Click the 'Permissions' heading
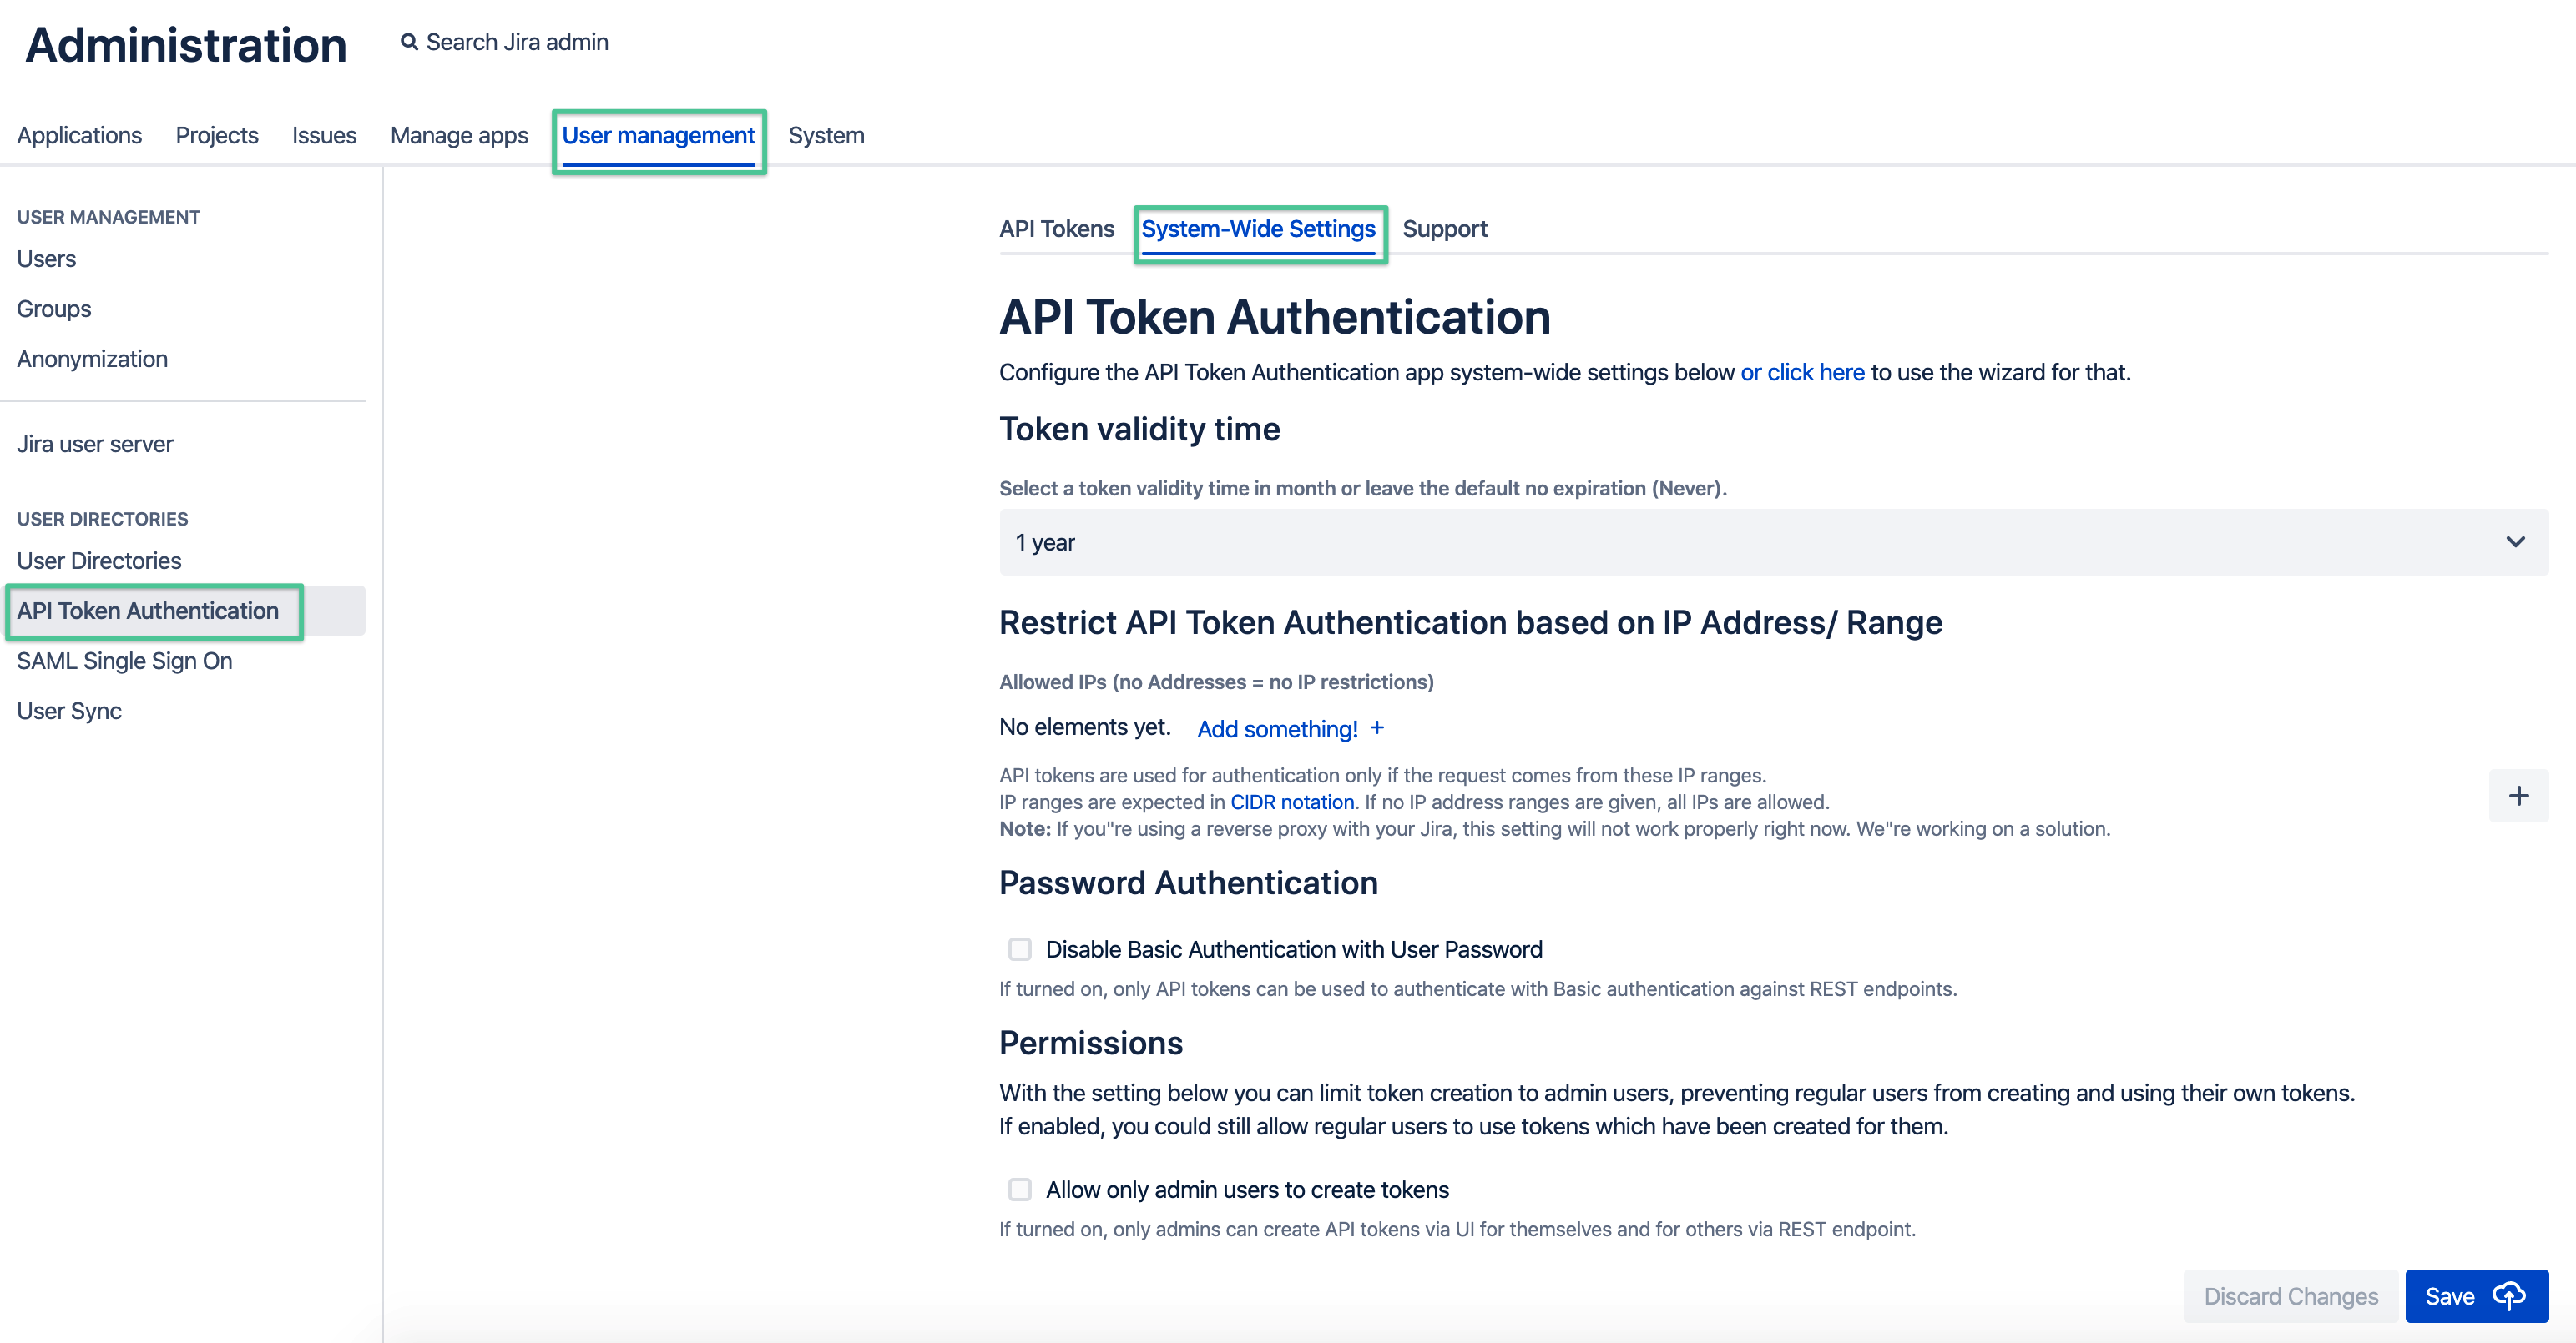 pos(1090,1042)
